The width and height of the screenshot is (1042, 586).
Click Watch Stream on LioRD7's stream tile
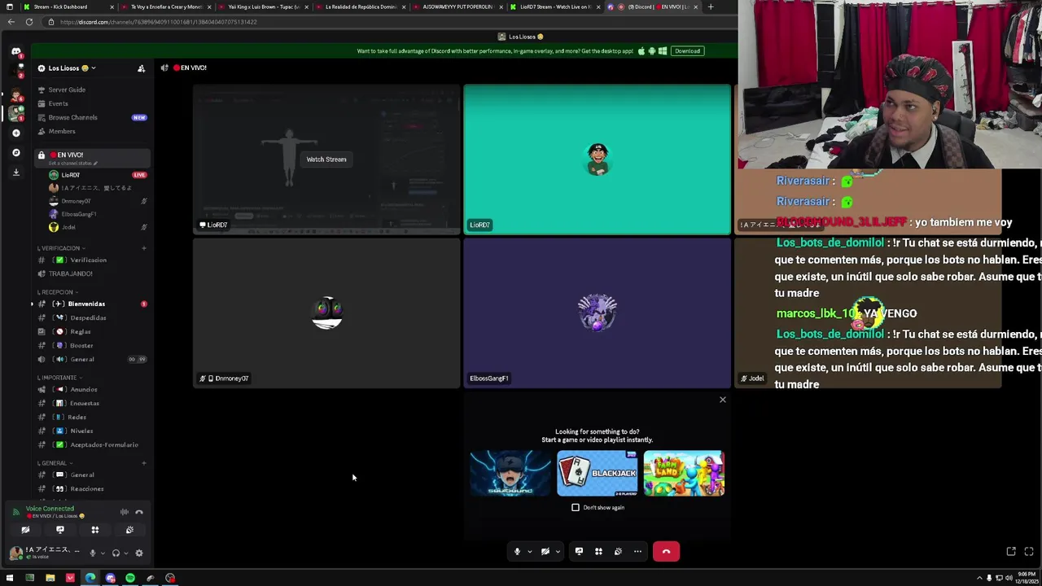pos(326,160)
